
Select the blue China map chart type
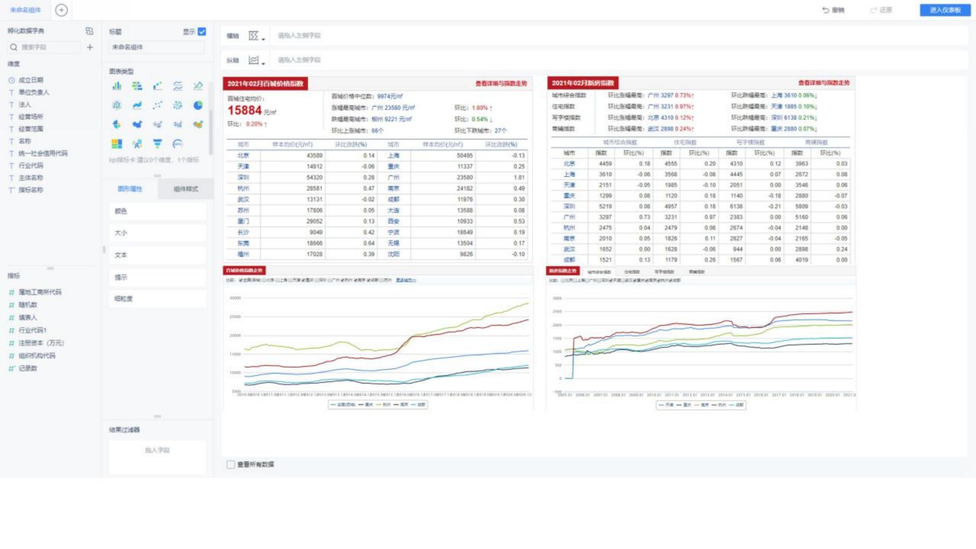tap(137, 124)
